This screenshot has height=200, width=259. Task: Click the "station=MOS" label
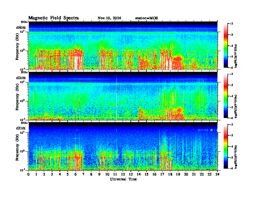147,18
